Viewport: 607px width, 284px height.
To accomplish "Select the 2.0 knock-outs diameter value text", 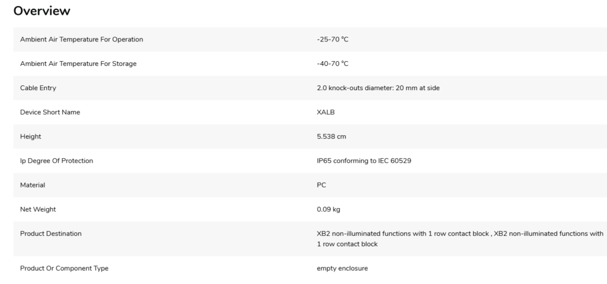I will (378, 88).
